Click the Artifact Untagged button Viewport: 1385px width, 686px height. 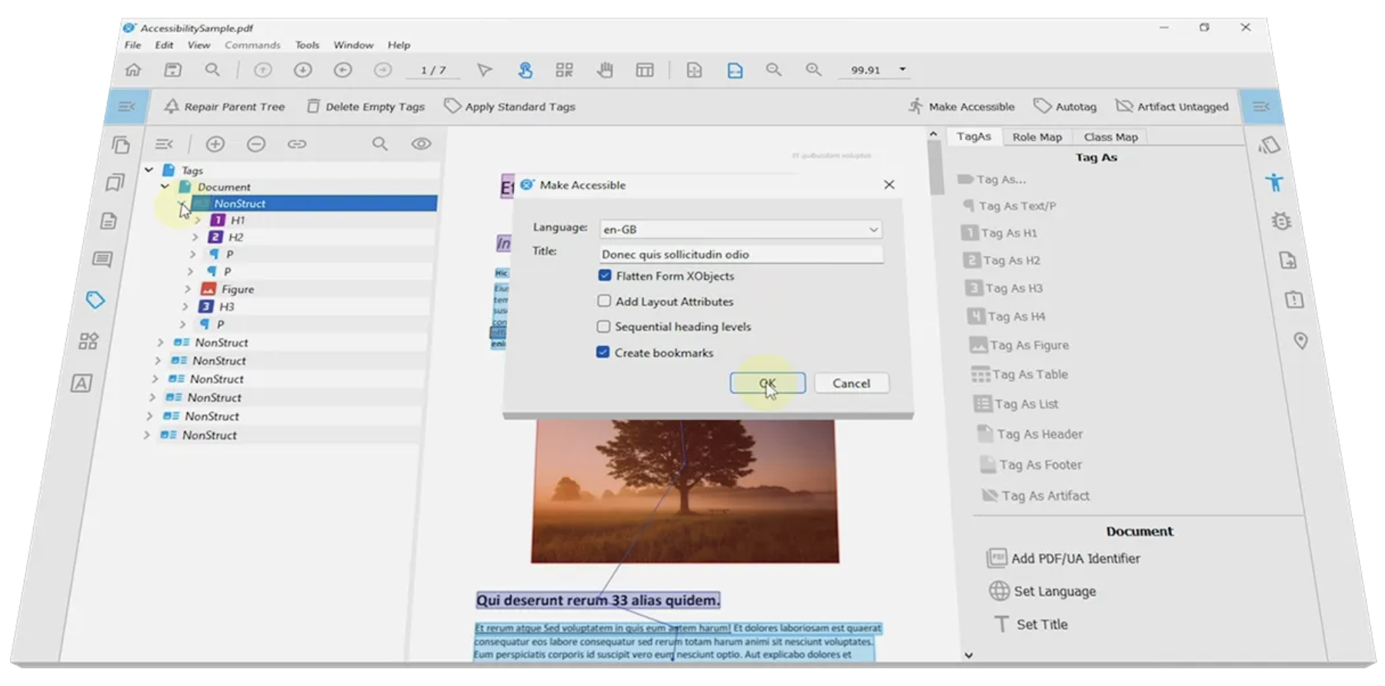point(1172,106)
